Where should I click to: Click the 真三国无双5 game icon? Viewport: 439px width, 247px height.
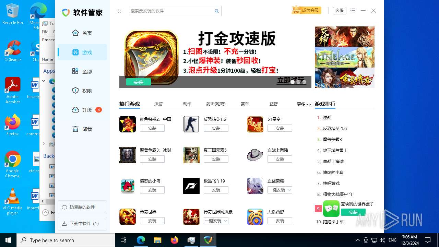click(x=191, y=155)
